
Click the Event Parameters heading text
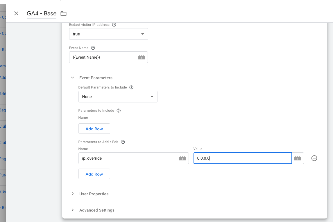[x=96, y=78]
